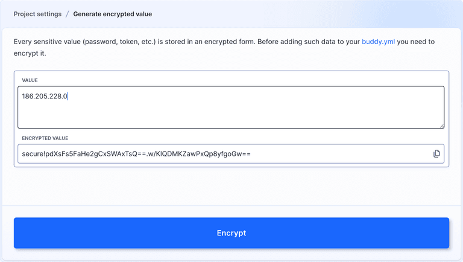This screenshot has width=463, height=262.
Task: Go back to Project settings breadcrumb
Action: point(37,14)
